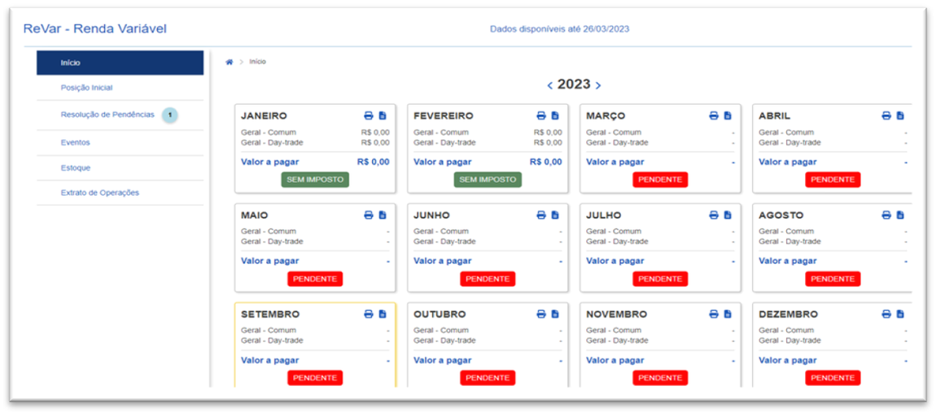Print the FEVEREIRO card
Screen dimensions: 936x412
(540, 115)
